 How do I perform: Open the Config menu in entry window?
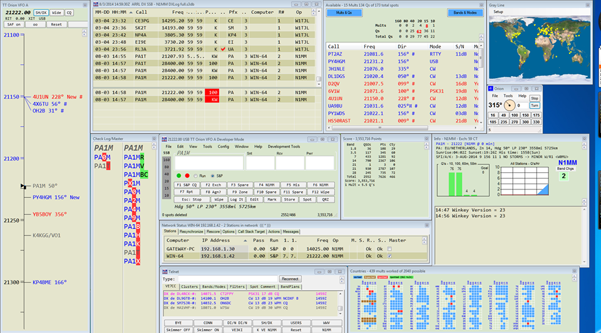pyautogui.click(x=223, y=146)
